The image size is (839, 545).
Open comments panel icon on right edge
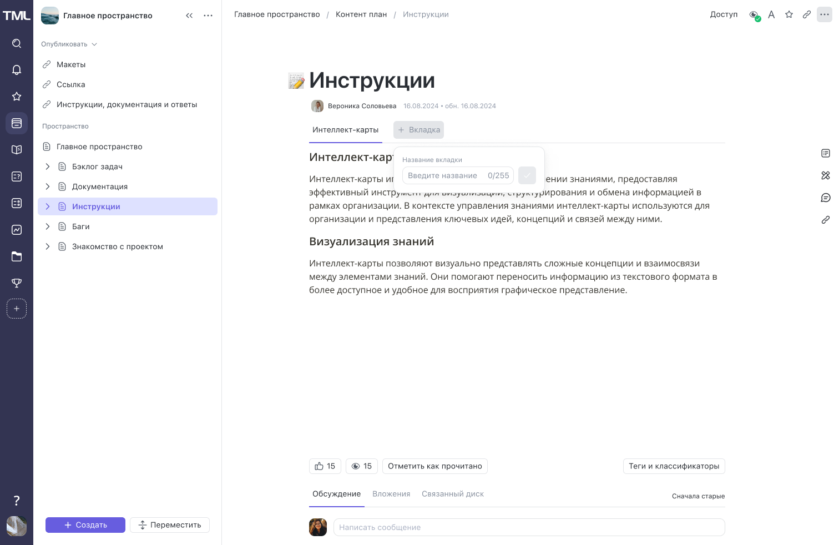click(x=826, y=198)
